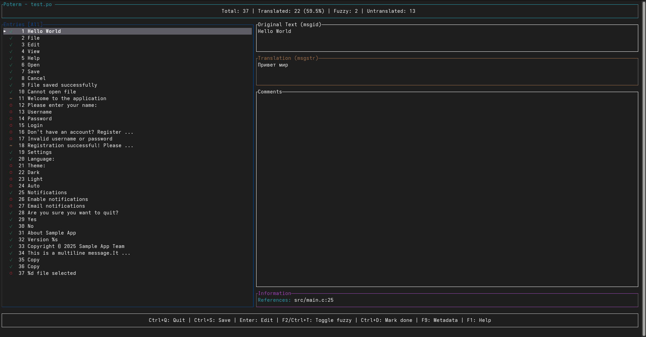Viewport: 646px width, 337px height.
Task: Select entry 35 Copy
Action: (128, 260)
